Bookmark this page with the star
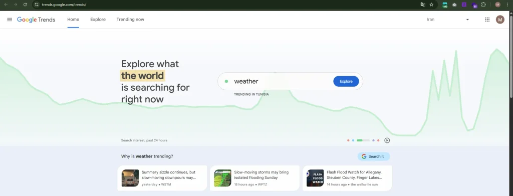This screenshot has height=196, width=513. point(431,5)
